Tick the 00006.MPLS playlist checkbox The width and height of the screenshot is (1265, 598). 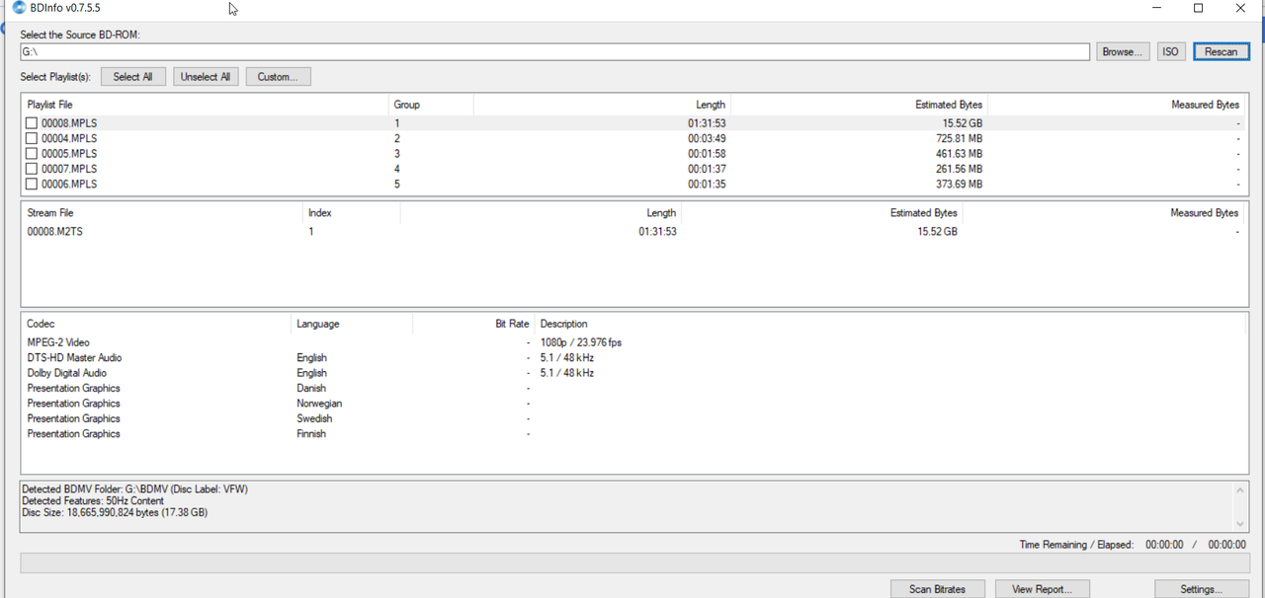[x=32, y=185]
